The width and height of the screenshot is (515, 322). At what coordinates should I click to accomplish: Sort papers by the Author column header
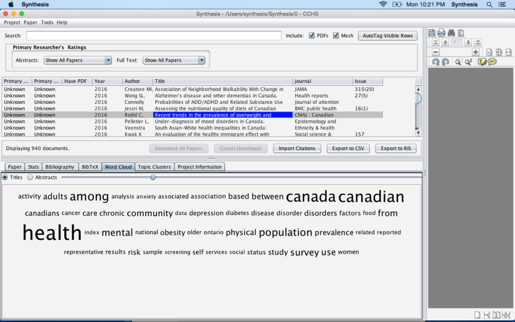pos(137,81)
